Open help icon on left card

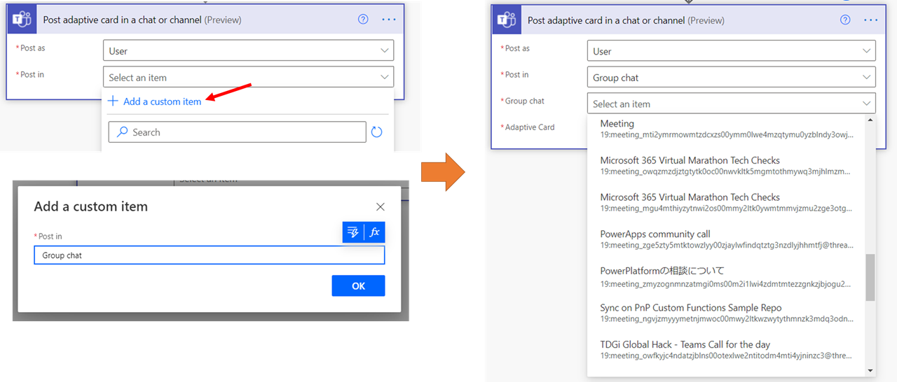pos(363,20)
